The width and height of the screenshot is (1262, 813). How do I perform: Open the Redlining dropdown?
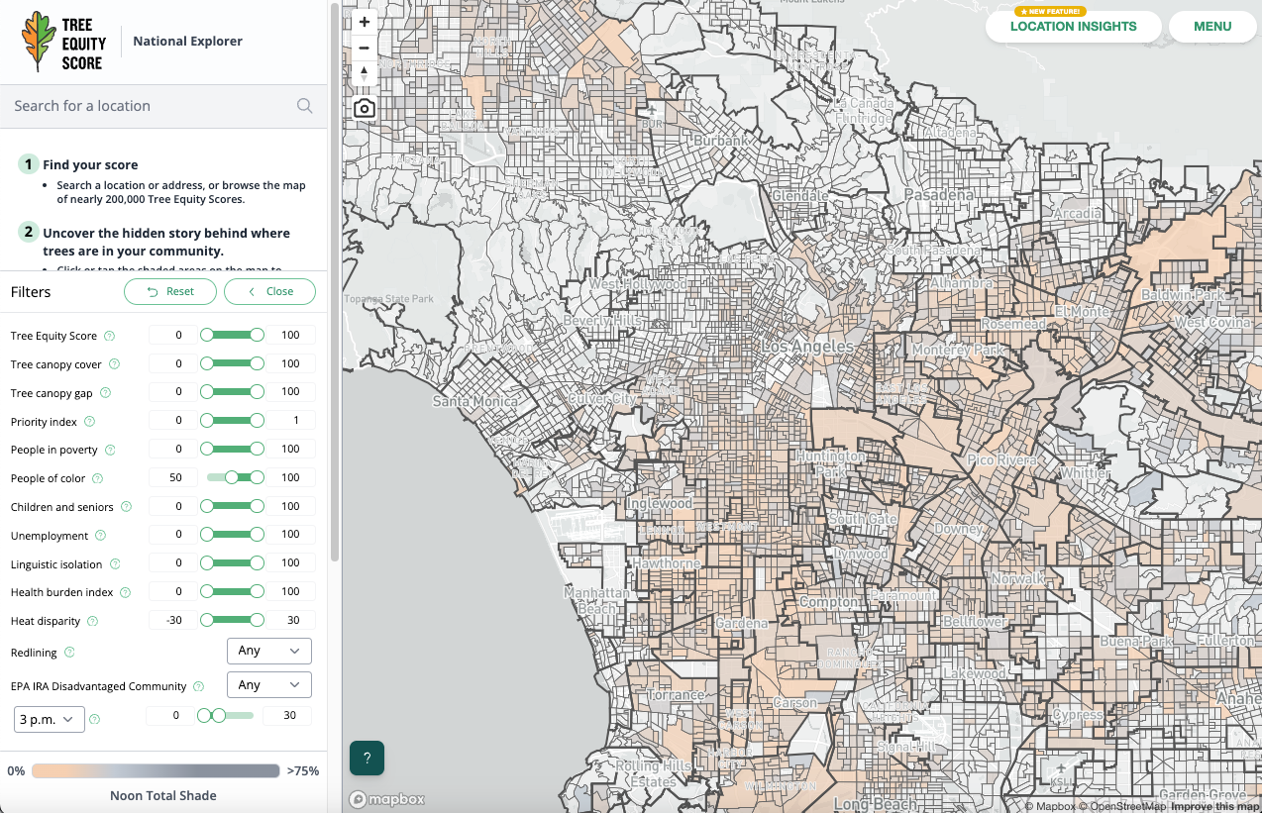point(268,651)
